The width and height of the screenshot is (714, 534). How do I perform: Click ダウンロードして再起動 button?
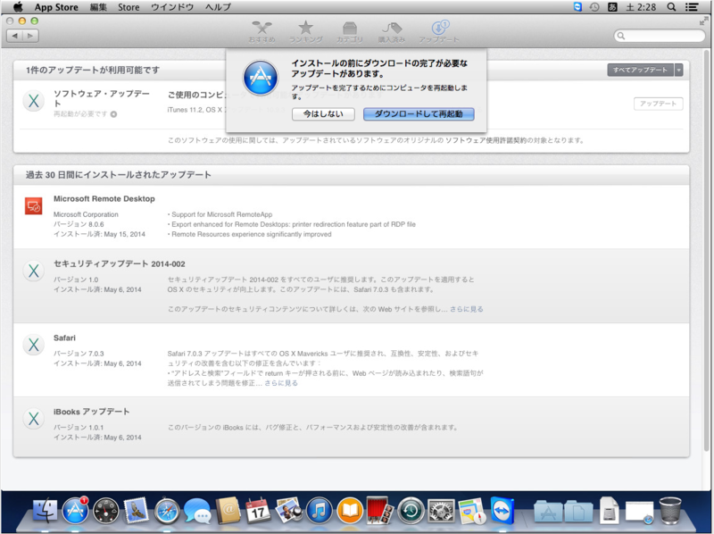click(419, 114)
